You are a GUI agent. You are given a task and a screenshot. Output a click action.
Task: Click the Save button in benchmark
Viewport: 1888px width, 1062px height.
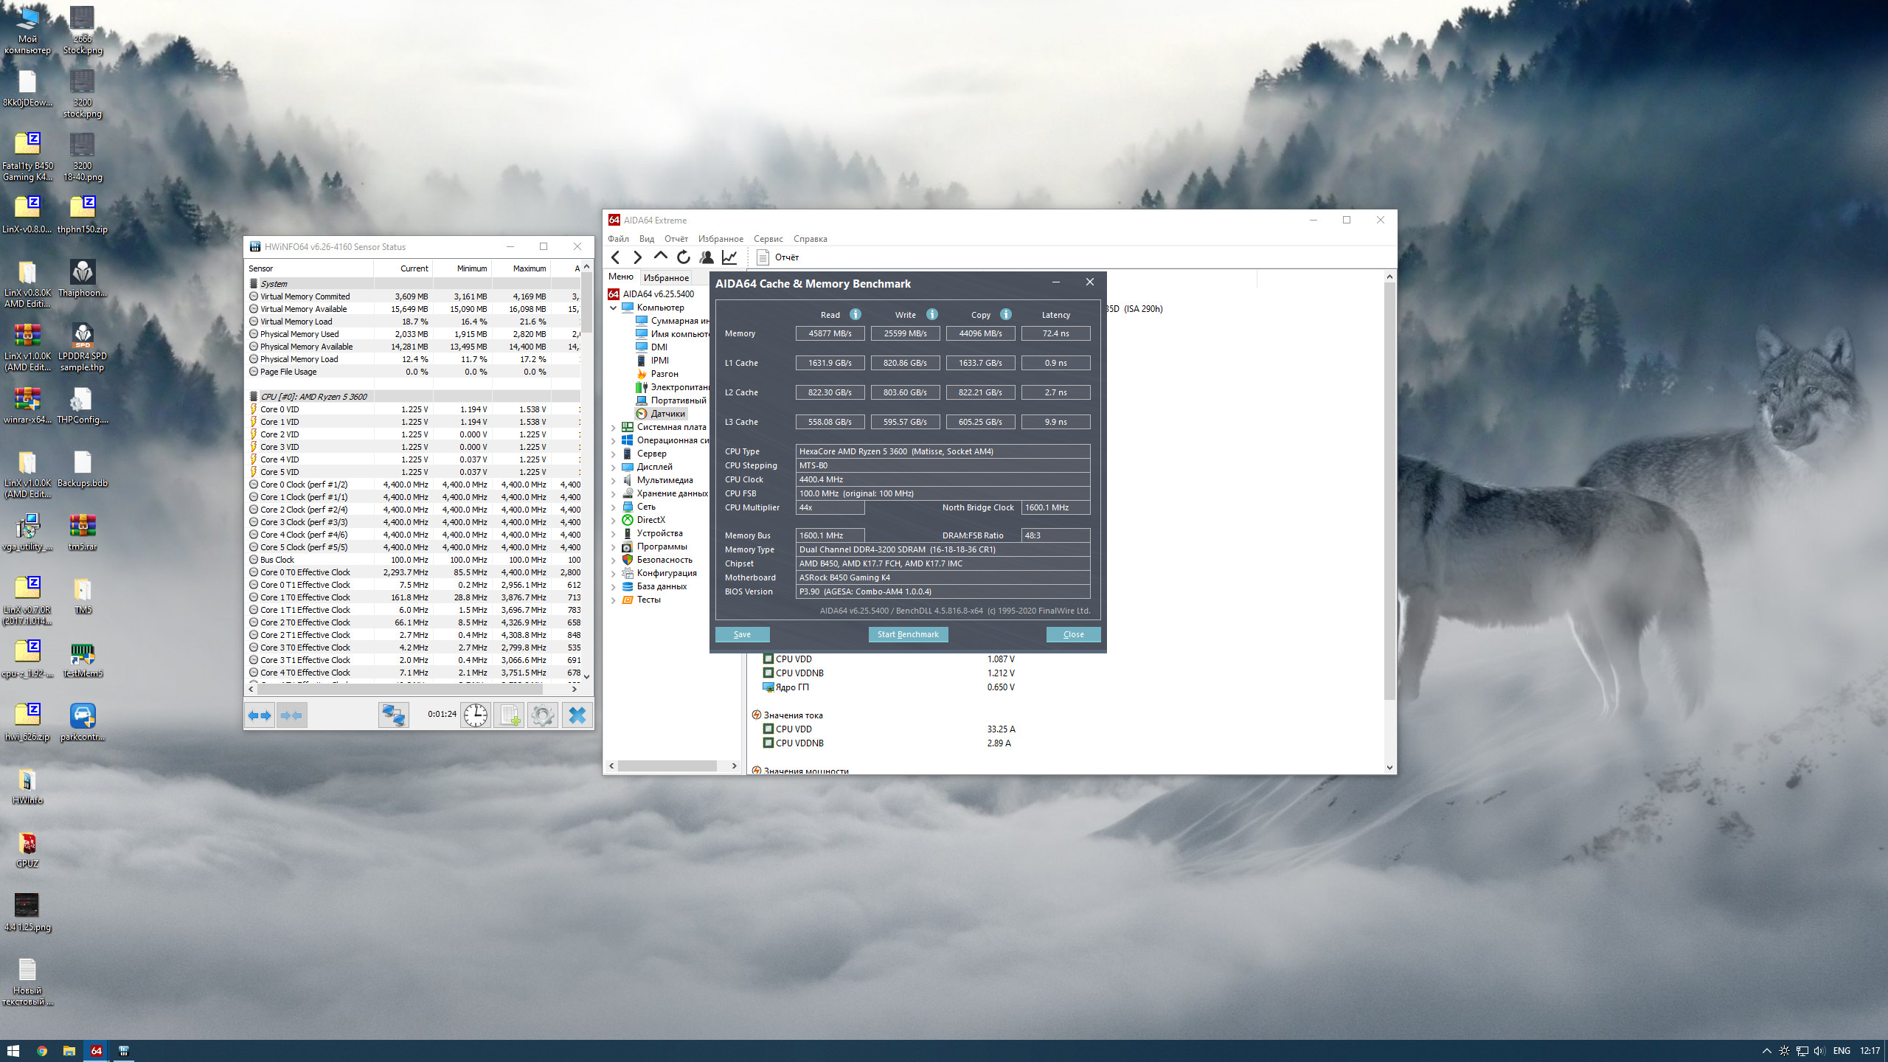[742, 634]
